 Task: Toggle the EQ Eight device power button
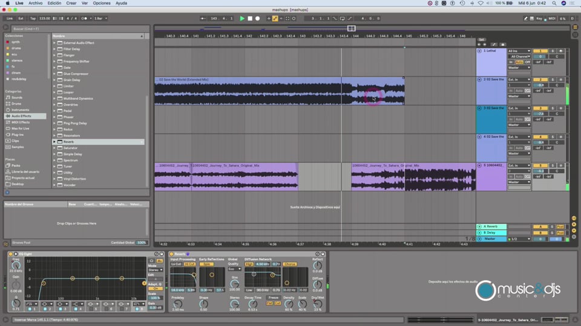[x=10, y=254]
